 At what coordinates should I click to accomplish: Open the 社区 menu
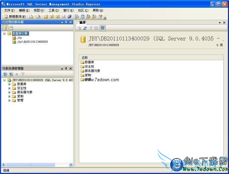point(83,11)
